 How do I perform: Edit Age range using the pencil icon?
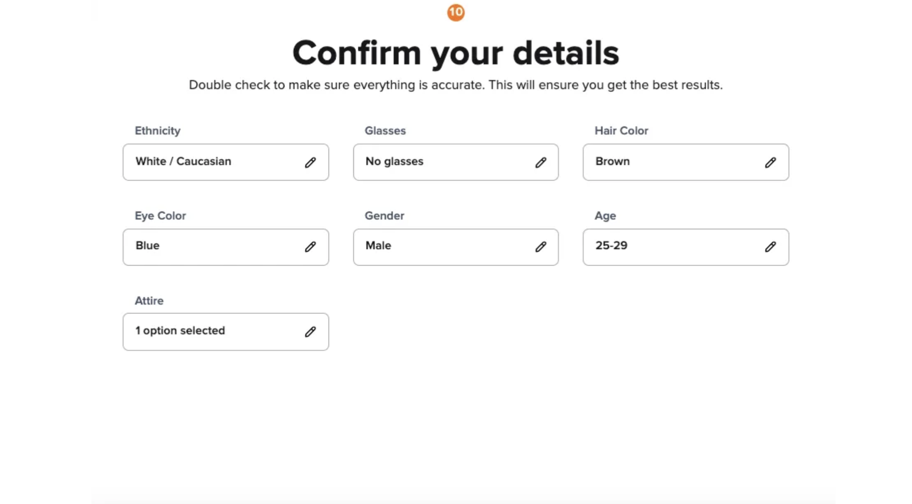coord(770,247)
